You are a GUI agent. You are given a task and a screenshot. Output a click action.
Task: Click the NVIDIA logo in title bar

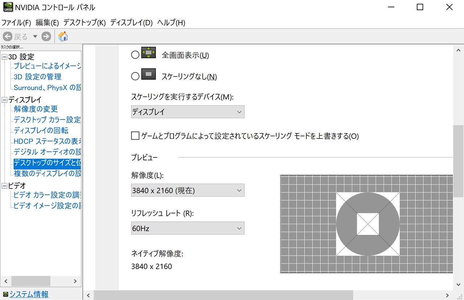click(x=8, y=7)
